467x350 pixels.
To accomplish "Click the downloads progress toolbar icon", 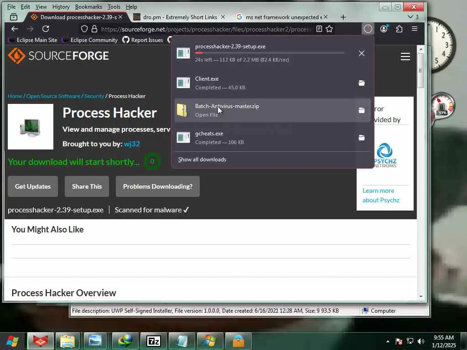I will click(x=368, y=29).
